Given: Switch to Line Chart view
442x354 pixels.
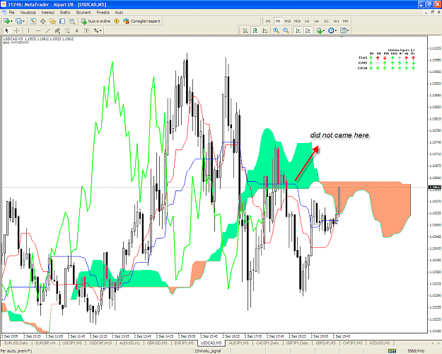Looking at the screenshot, I should tap(265, 30).
